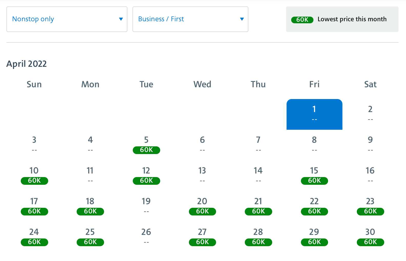Image resolution: width=406 pixels, height=261 pixels.
Task: Choose April 17 with 60K fare
Action: click(x=34, y=206)
